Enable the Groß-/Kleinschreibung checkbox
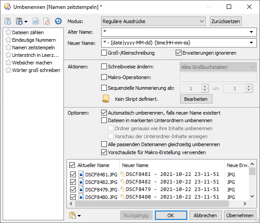Viewport: 260px width, 223px height. click(104, 53)
